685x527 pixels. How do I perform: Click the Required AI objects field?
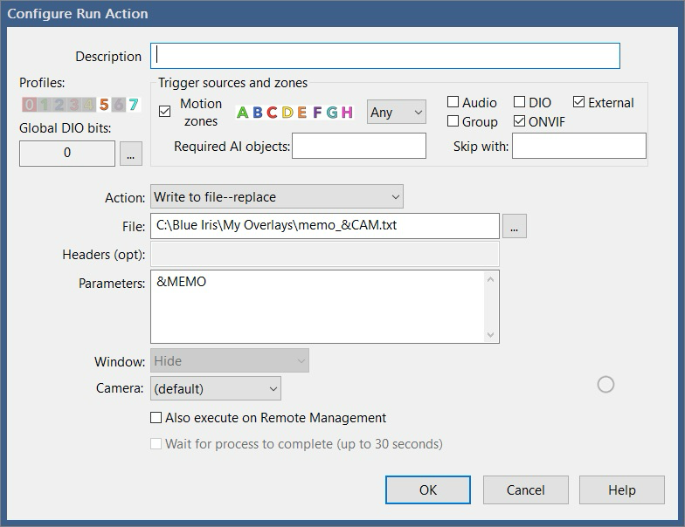[359, 147]
